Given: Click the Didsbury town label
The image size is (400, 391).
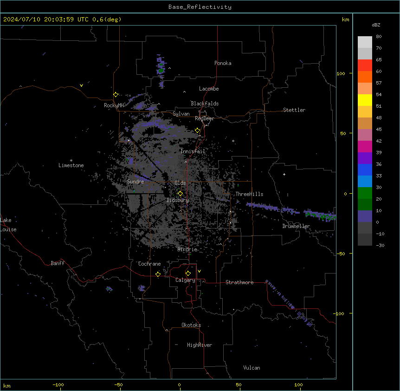Looking at the screenshot, I should tap(178, 200).
